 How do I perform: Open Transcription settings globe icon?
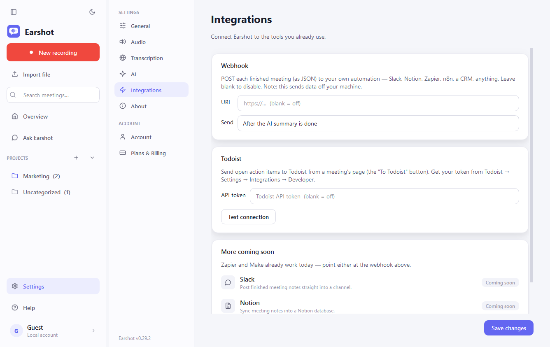(x=123, y=58)
